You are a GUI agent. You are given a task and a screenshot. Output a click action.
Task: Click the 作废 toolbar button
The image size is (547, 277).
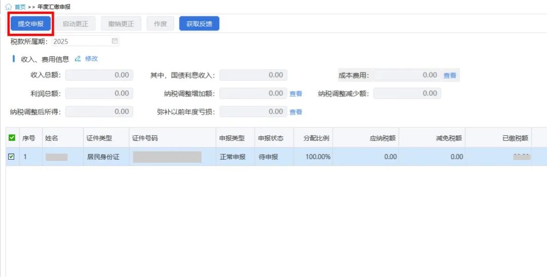tap(161, 24)
